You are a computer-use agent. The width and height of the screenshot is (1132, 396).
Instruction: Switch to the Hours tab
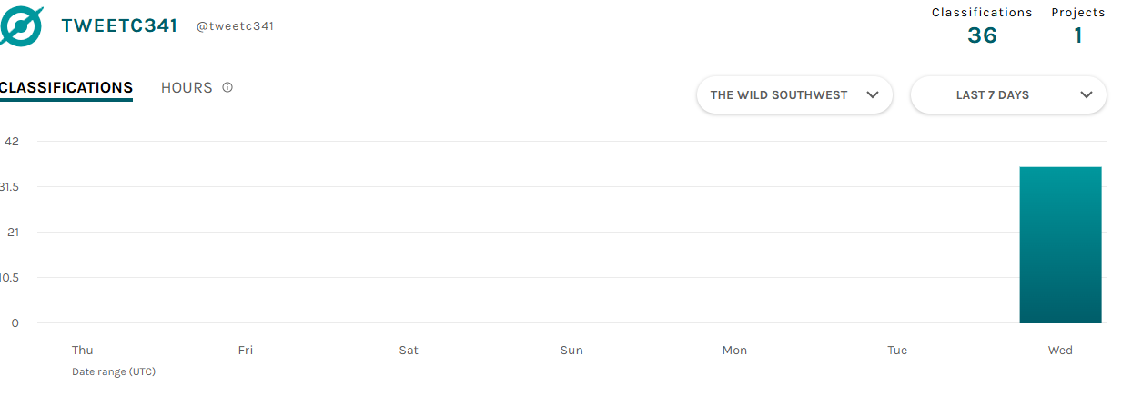(x=187, y=88)
